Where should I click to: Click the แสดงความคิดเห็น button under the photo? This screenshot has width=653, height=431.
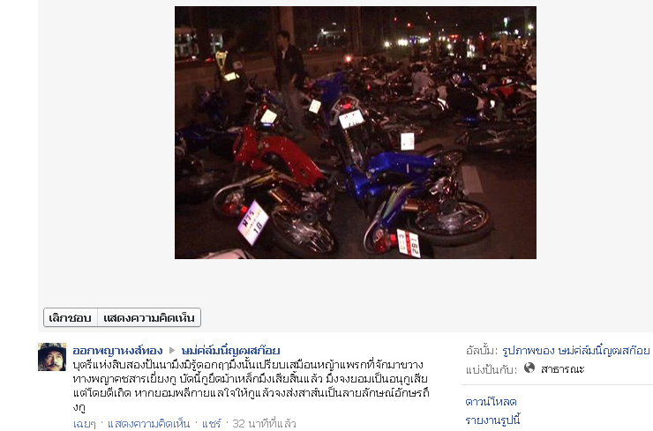149,318
